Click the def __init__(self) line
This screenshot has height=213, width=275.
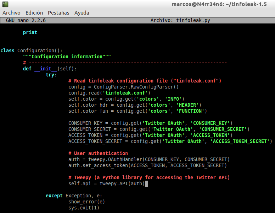(x=50, y=69)
